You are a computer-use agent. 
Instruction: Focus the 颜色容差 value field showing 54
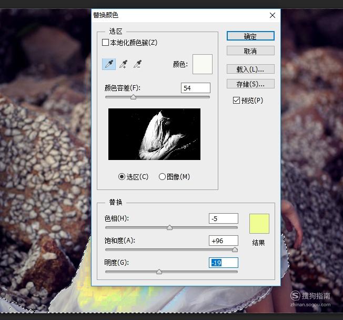point(196,88)
